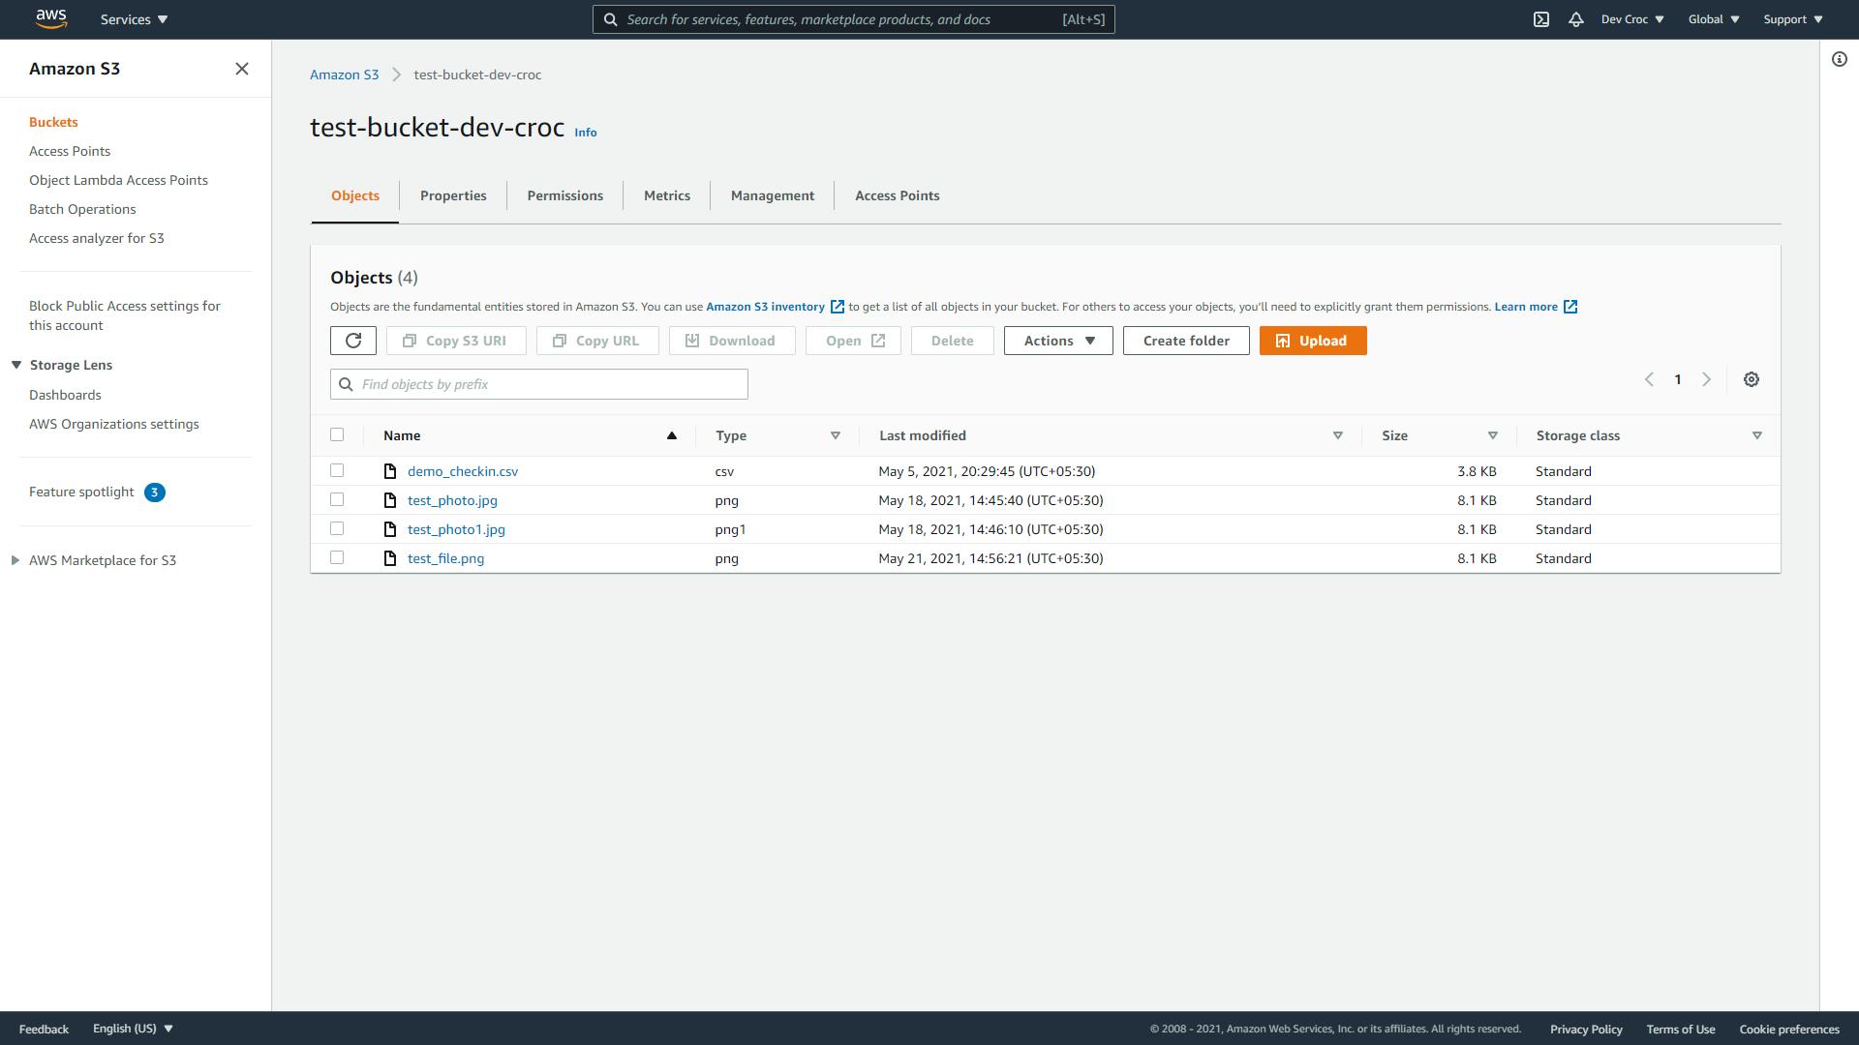Open Dashboards under Storage Lens
Viewport: 1859px width, 1045px height.
(x=65, y=395)
